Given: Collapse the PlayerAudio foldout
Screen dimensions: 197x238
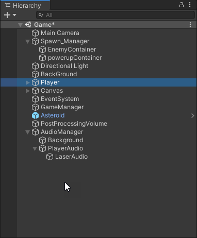Looking at the screenshot, I should tap(35, 148).
